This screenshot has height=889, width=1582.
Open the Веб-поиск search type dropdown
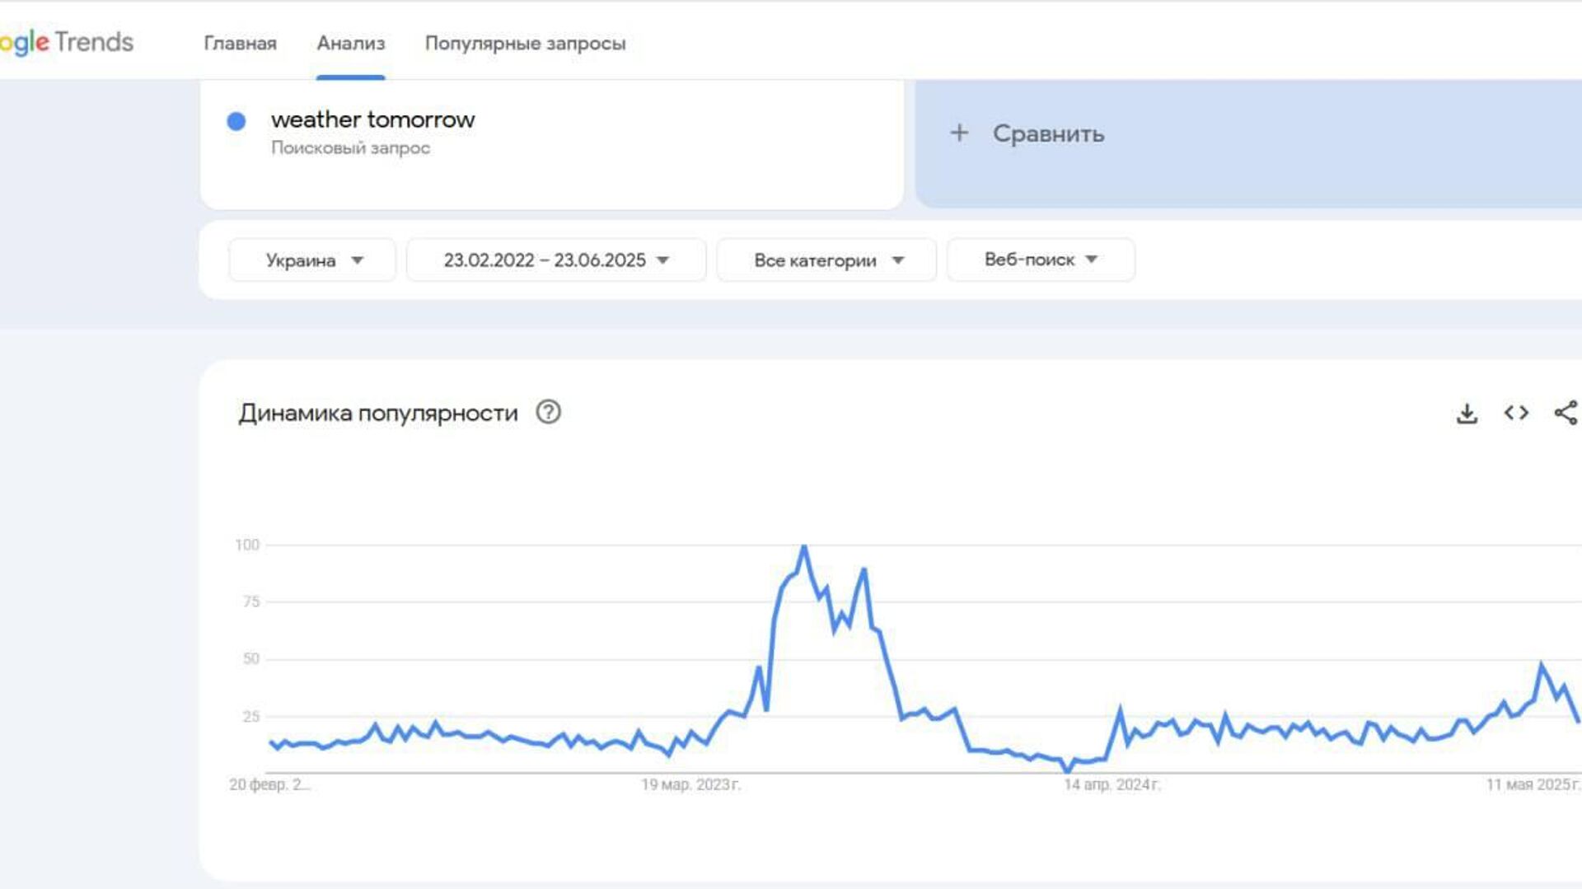1041,260
